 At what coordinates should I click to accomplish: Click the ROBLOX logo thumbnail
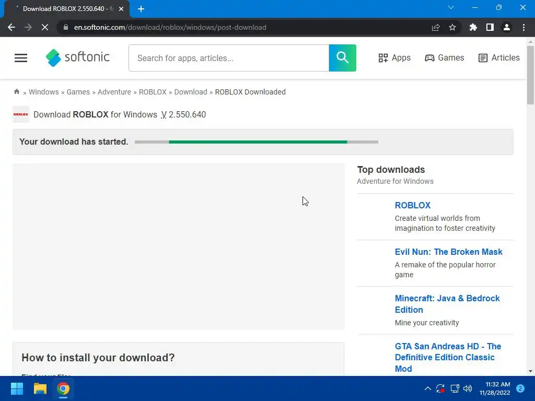[21, 114]
